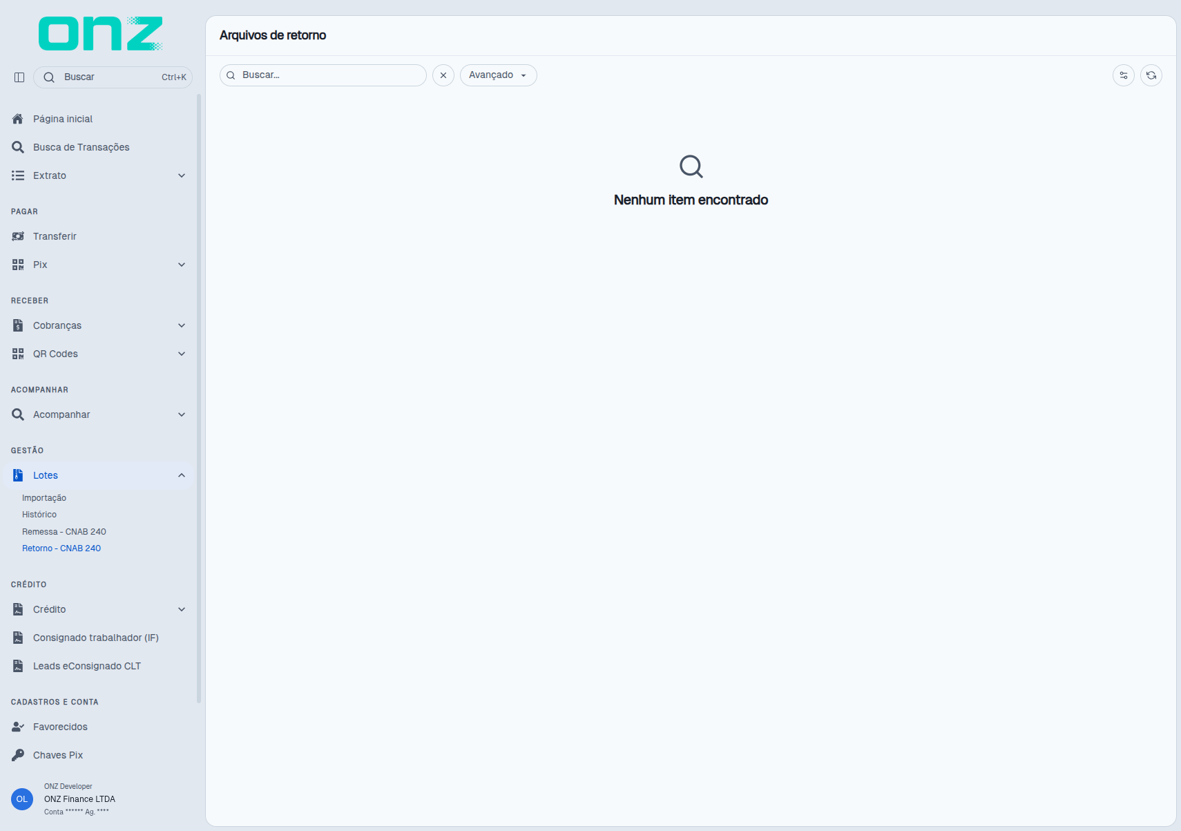Toggle the sidebar collapse icon
Viewport: 1181px width, 831px height.
(19, 77)
